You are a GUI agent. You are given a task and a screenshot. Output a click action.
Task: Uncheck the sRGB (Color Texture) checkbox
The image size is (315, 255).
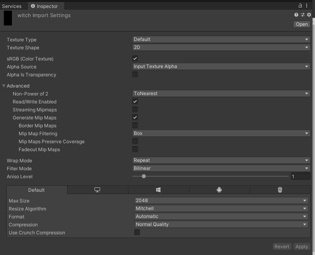pos(135,58)
